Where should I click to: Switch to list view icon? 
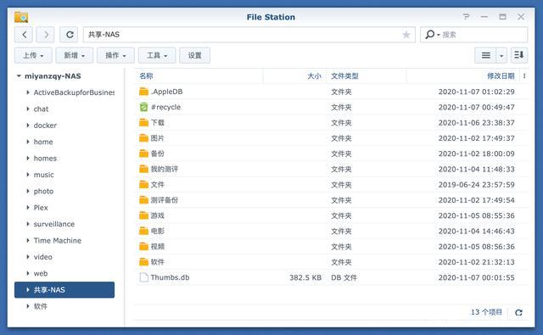pos(486,55)
